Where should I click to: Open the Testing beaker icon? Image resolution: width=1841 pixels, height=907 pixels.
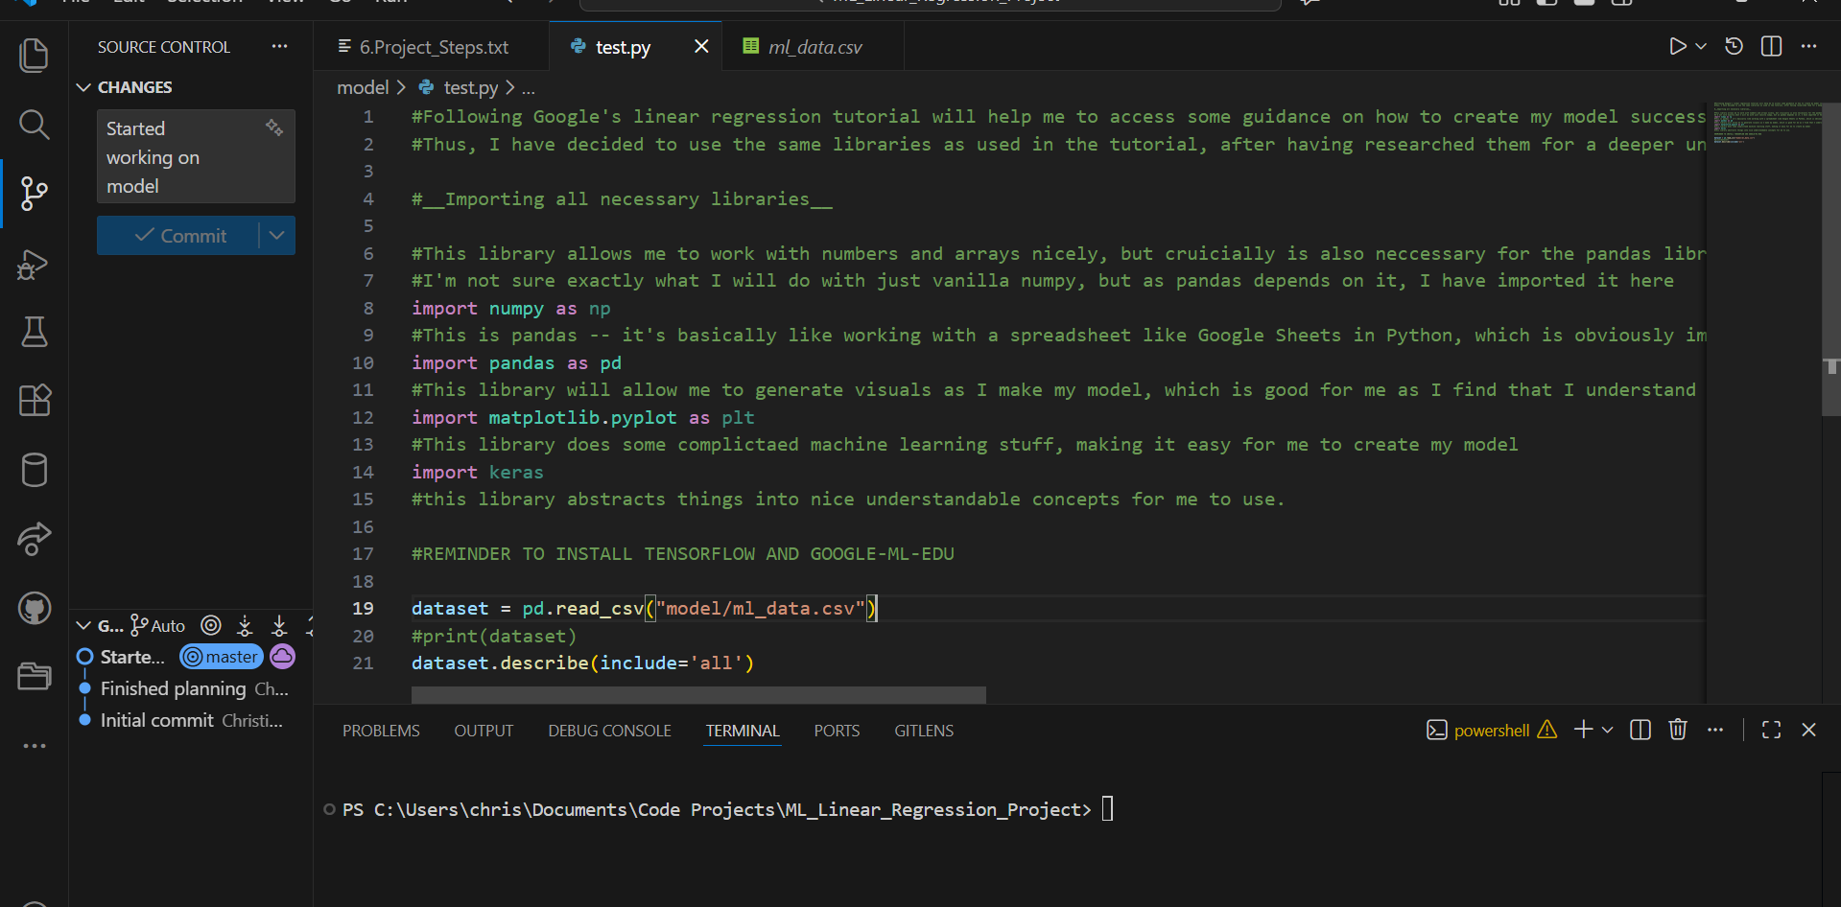pyautogui.click(x=35, y=332)
